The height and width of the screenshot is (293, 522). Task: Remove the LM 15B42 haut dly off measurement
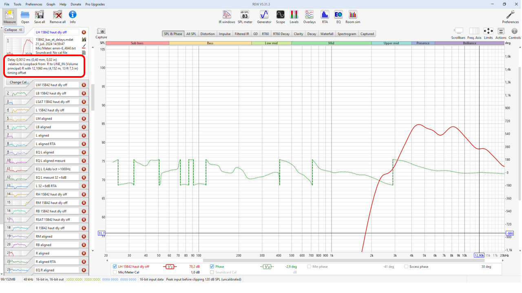84,85
